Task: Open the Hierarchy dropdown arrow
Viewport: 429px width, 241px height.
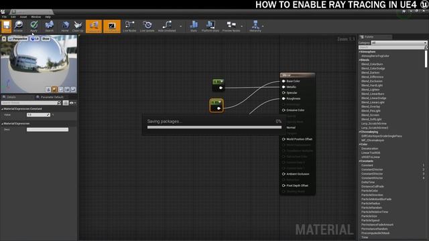Action: (x=263, y=26)
